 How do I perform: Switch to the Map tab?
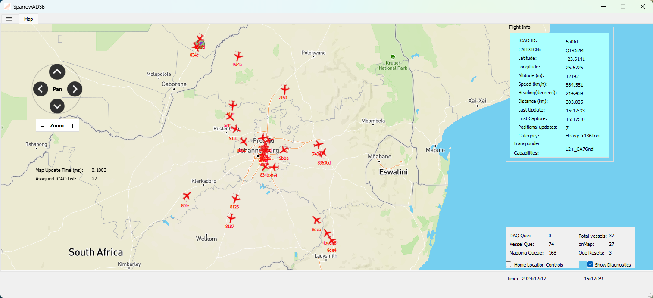click(28, 19)
